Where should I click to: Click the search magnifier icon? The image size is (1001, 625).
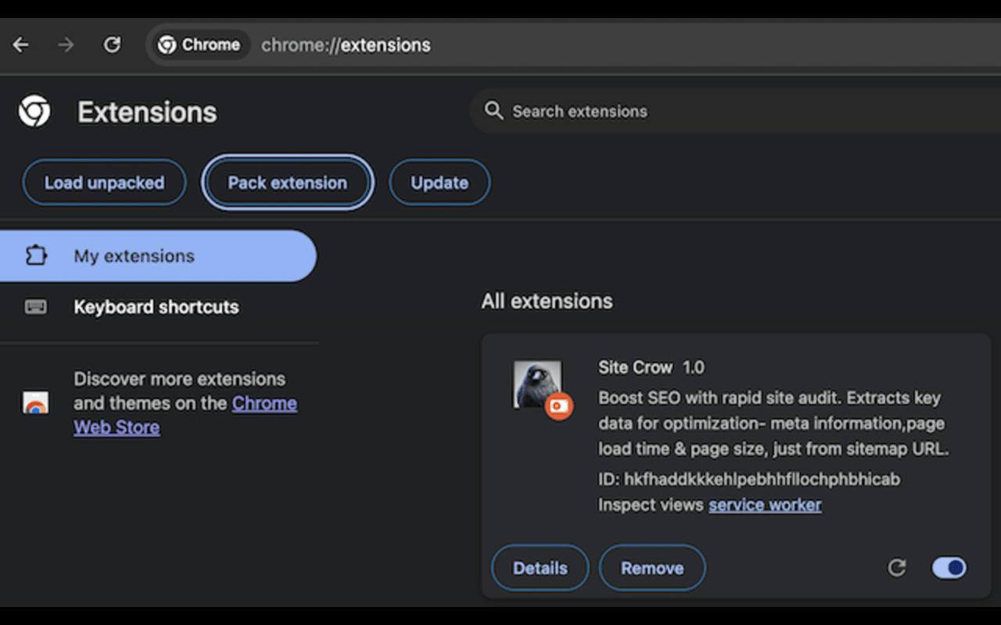pos(493,111)
